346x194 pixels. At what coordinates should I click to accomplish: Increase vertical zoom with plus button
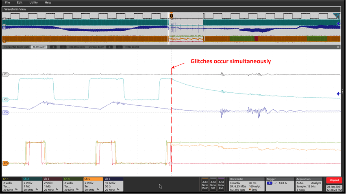pos(109,47)
